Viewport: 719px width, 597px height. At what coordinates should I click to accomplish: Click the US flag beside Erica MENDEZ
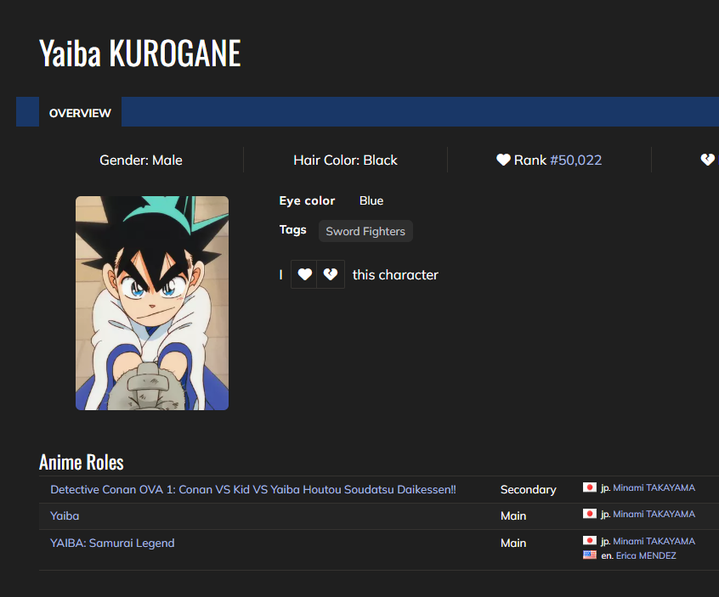pos(590,555)
